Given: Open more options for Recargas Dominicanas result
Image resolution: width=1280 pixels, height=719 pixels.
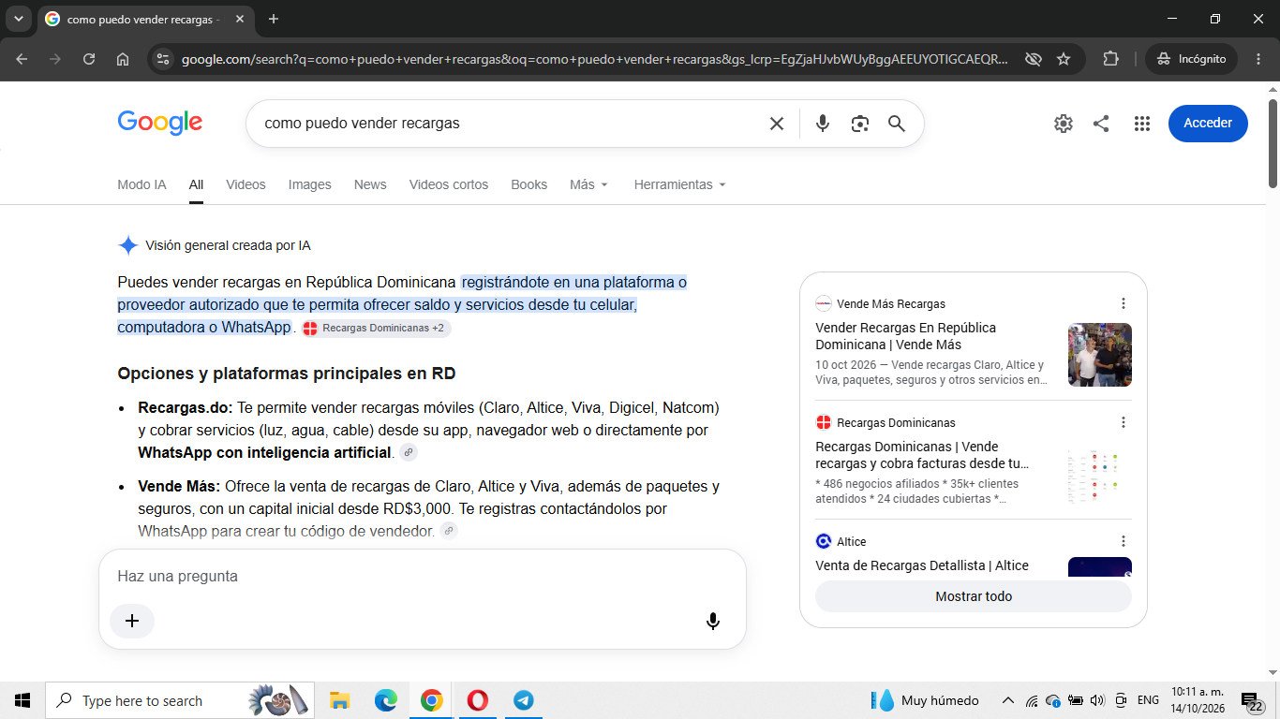Looking at the screenshot, I should coord(1124,422).
